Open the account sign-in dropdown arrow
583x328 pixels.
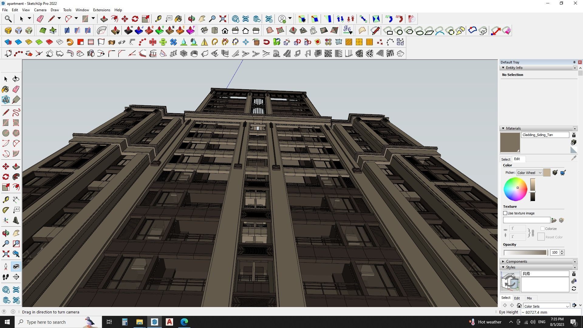point(290,19)
